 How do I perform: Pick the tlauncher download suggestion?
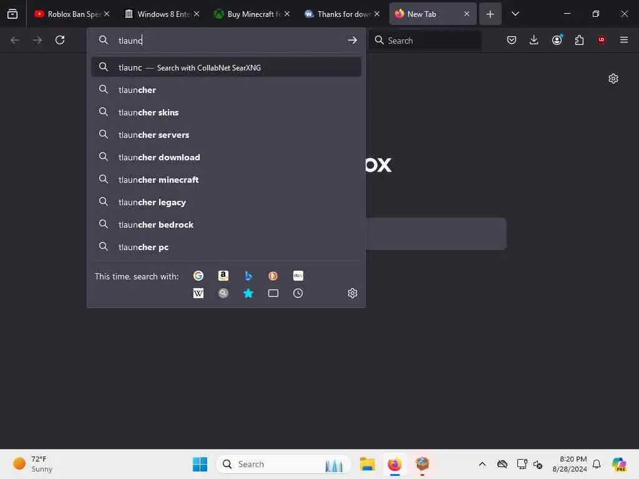point(226,157)
